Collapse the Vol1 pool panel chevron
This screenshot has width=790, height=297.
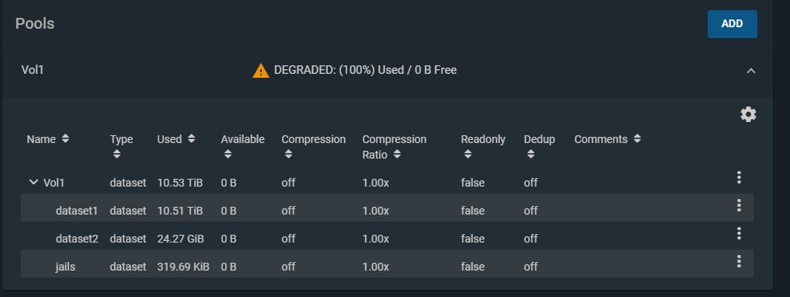[x=750, y=71]
